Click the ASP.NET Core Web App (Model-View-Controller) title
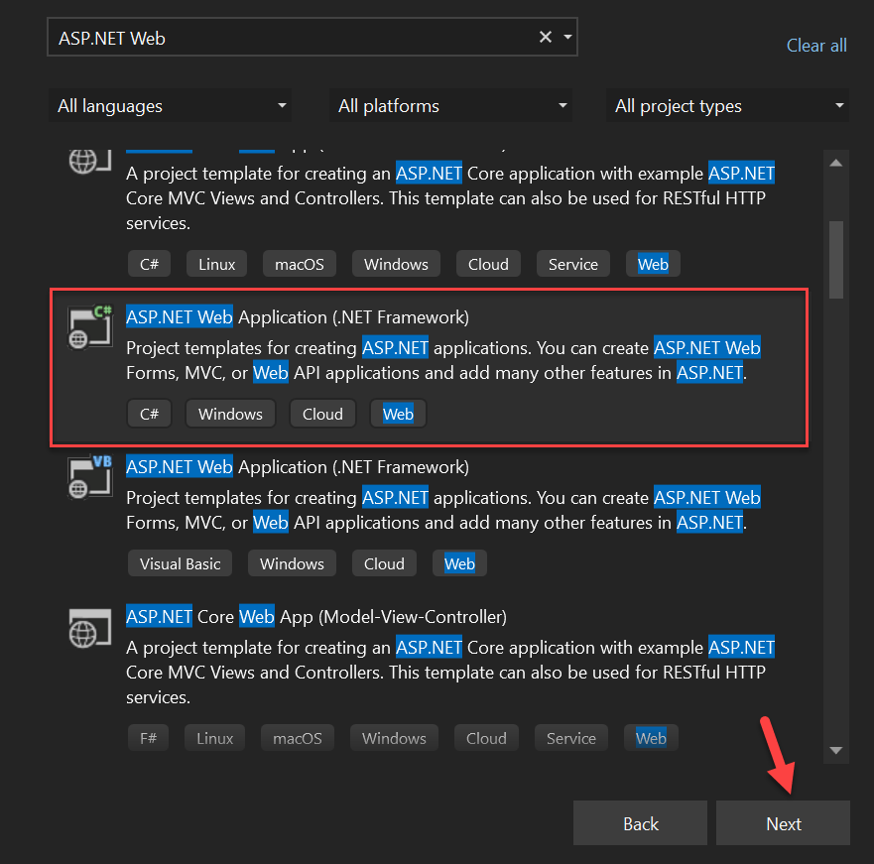 pyautogui.click(x=316, y=617)
